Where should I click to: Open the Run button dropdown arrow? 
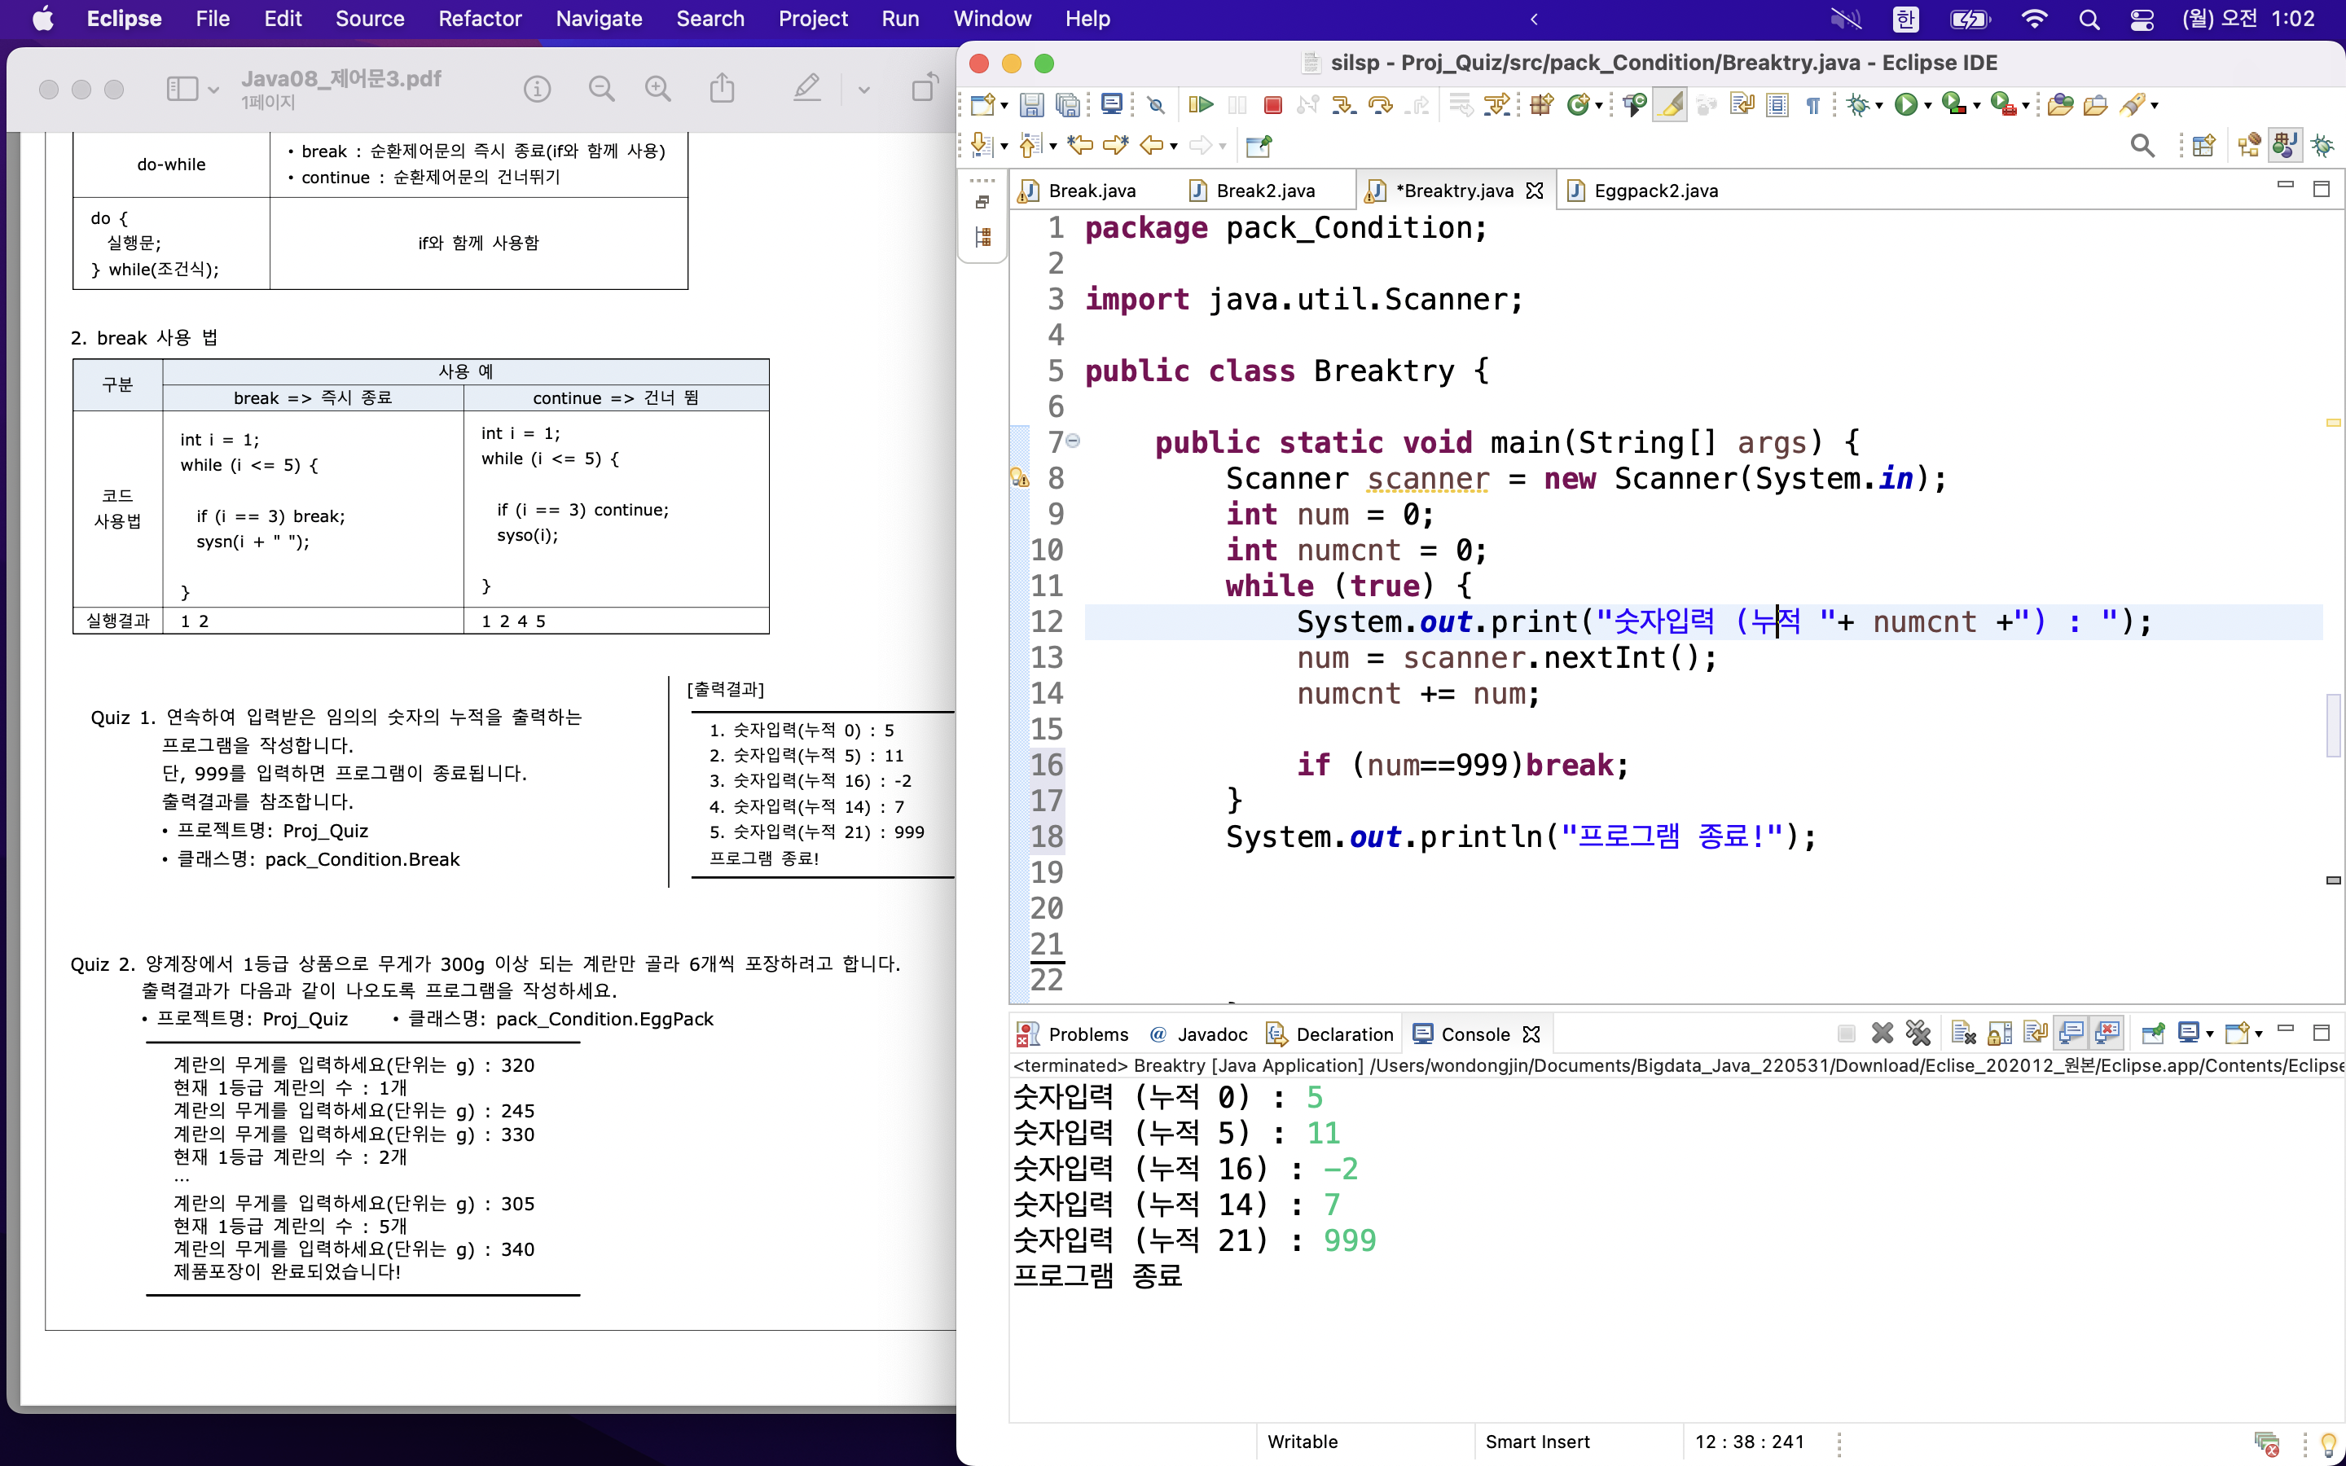coord(1928,105)
